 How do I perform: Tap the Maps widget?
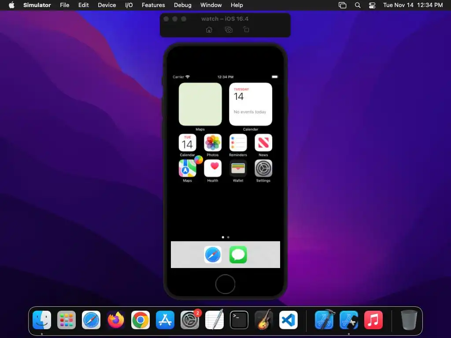[200, 104]
